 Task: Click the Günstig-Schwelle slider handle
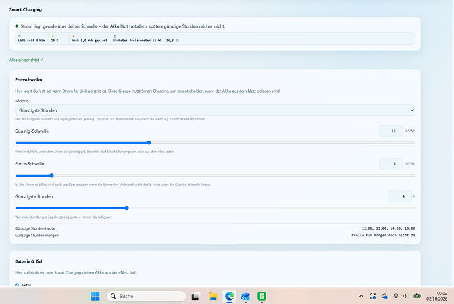point(149,142)
